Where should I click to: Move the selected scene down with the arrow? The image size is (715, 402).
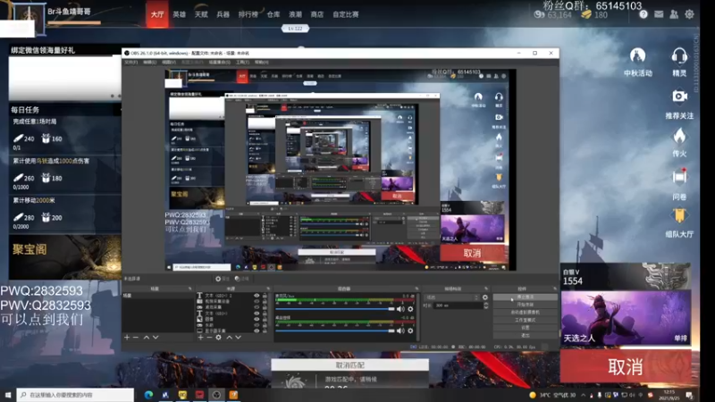(156, 338)
